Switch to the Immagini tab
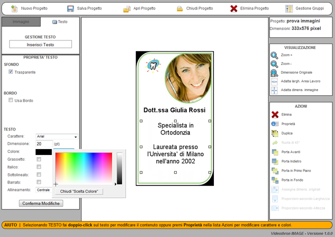Image resolution: width=335 pixels, height=237 pixels. click(x=21, y=22)
